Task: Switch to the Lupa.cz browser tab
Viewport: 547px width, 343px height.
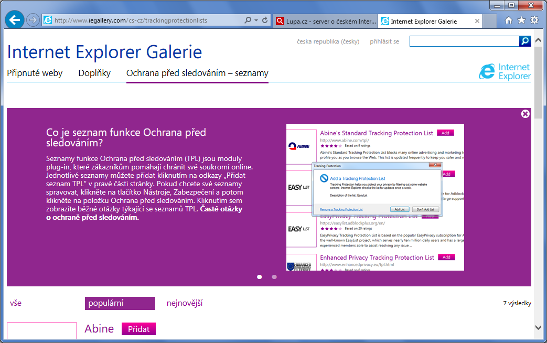Action: tap(326, 22)
